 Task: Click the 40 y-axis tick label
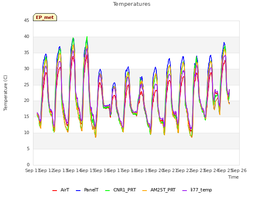coord(26,37)
